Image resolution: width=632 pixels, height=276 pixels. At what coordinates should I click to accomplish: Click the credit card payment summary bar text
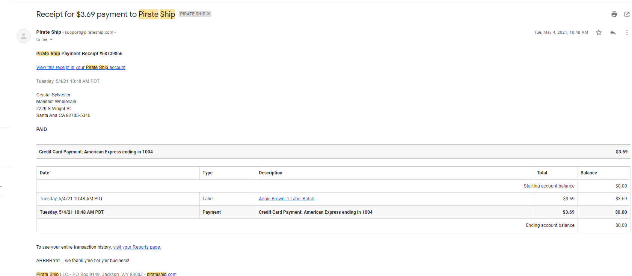coord(96,152)
